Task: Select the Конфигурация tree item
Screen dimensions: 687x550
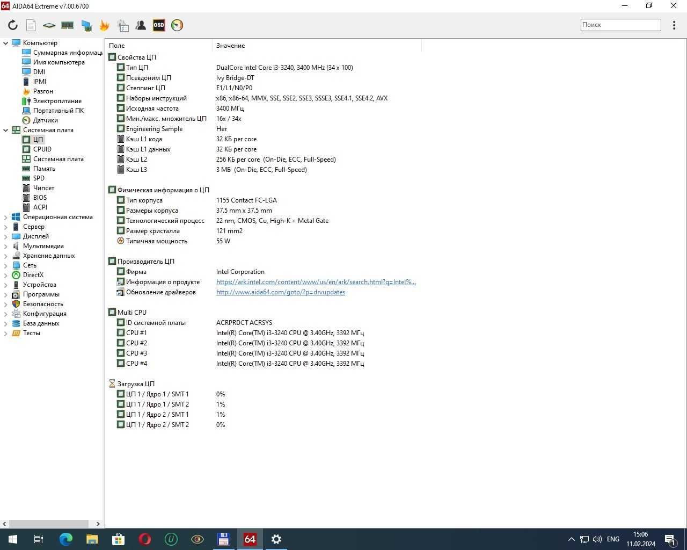Action: click(45, 314)
